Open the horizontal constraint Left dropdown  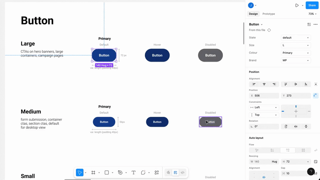264,107
